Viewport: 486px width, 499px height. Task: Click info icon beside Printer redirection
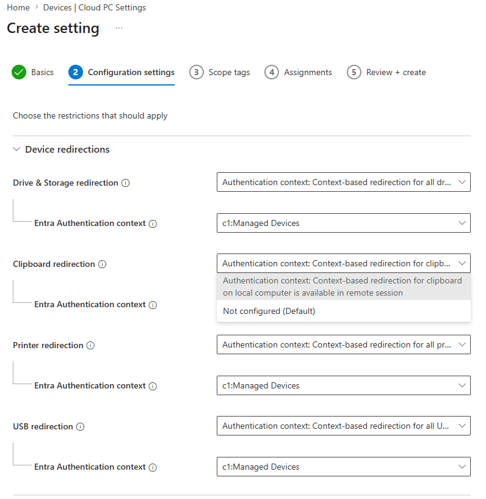point(90,345)
